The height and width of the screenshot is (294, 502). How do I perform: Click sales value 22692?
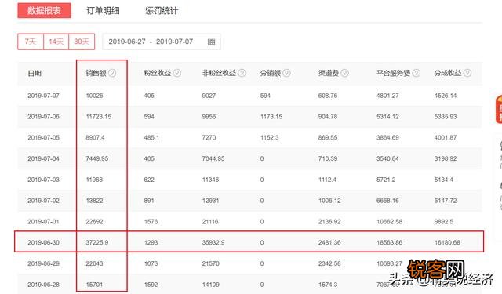click(x=94, y=221)
